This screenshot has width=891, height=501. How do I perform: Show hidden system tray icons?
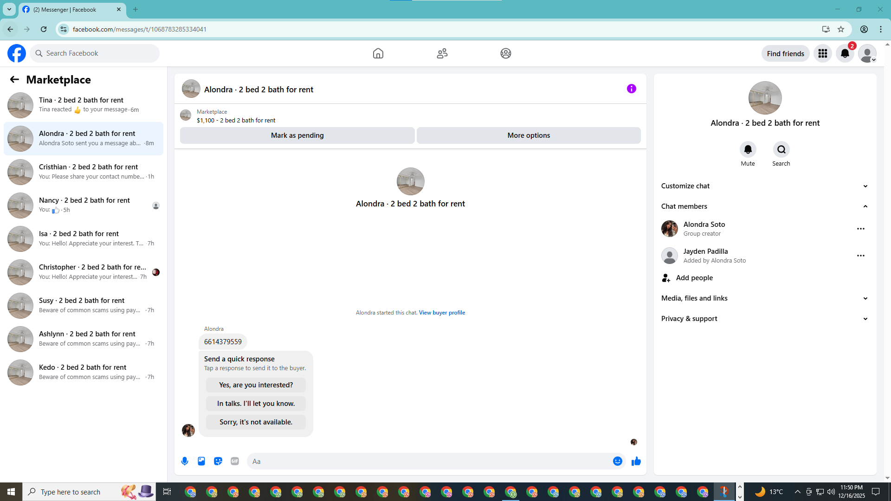pyautogui.click(x=797, y=492)
